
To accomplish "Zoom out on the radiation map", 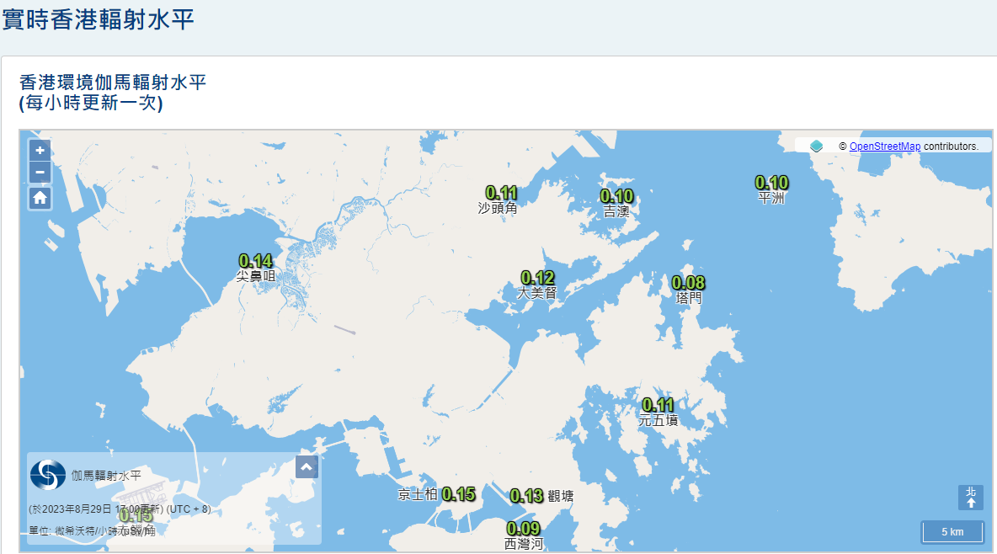I will pyautogui.click(x=40, y=173).
